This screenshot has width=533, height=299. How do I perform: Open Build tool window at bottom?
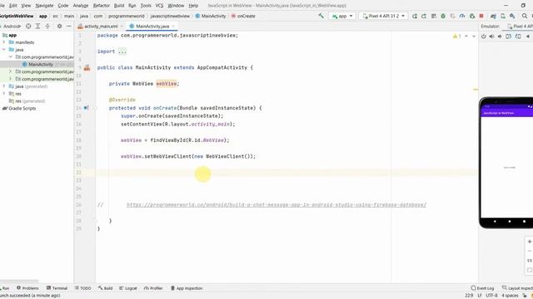(106, 288)
